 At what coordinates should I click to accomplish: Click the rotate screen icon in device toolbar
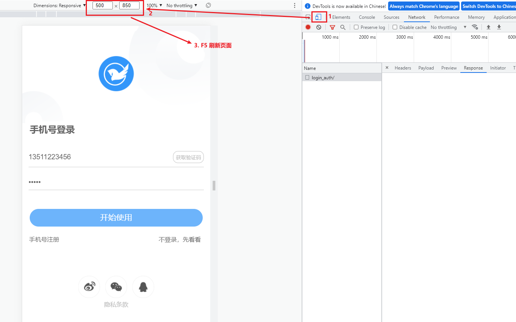pyautogui.click(x=208, y=5)
